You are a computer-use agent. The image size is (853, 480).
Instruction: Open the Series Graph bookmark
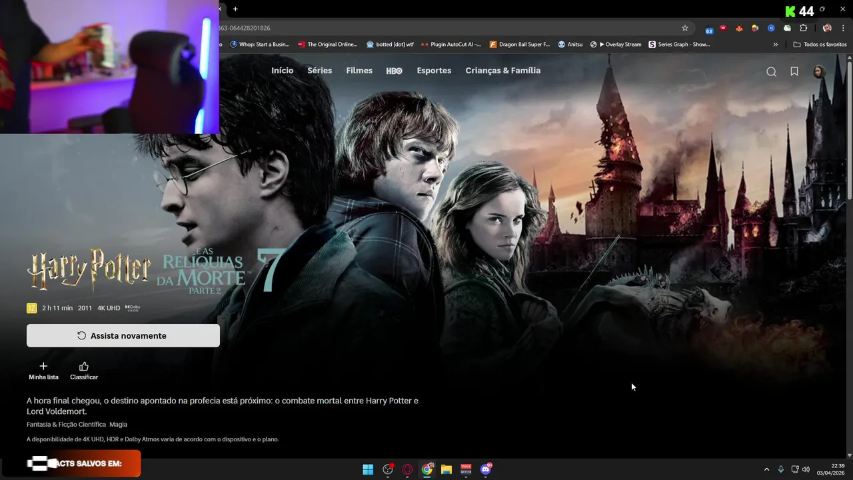680,45
